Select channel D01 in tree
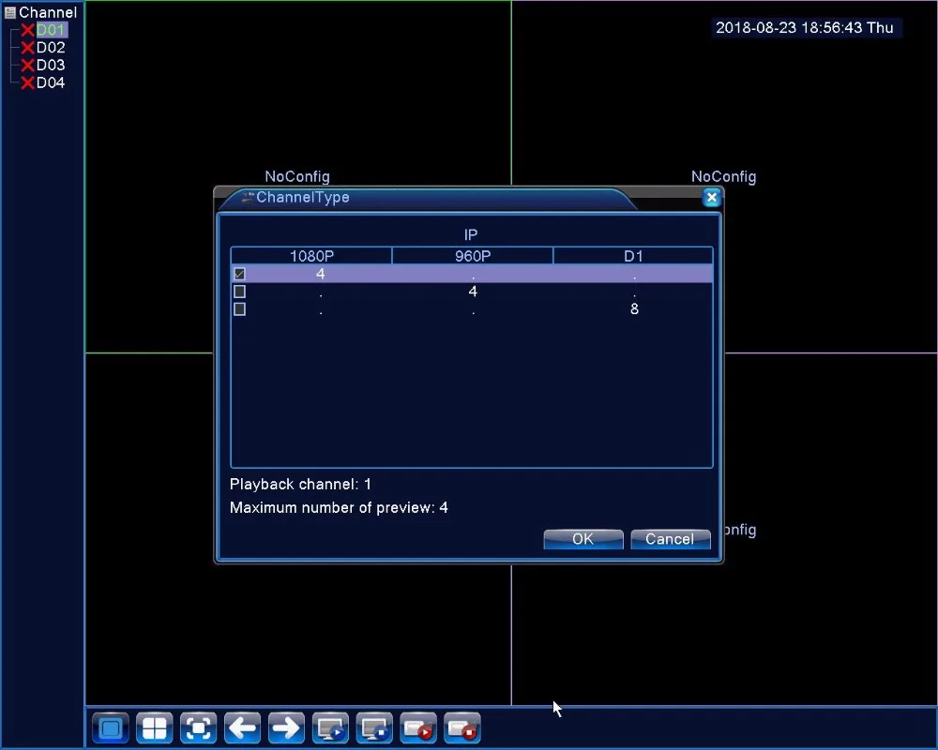The height and width of the screenshot is (750, 938). 51,30
